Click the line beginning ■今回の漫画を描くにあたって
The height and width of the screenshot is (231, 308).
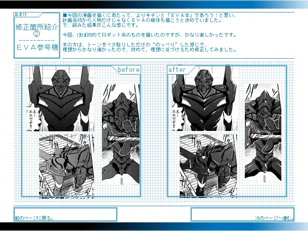[149, 15]
